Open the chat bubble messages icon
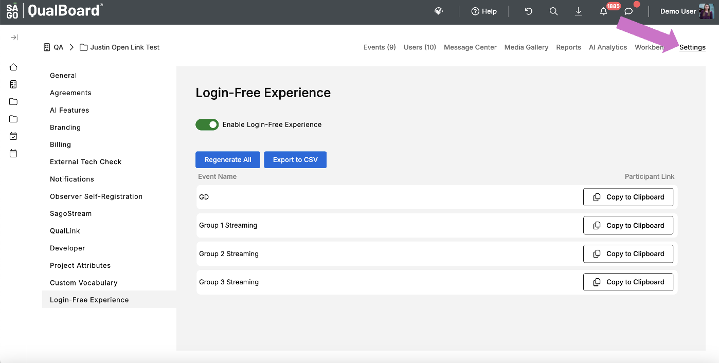Viewport: 719px width, 363px height. [628, 11]
